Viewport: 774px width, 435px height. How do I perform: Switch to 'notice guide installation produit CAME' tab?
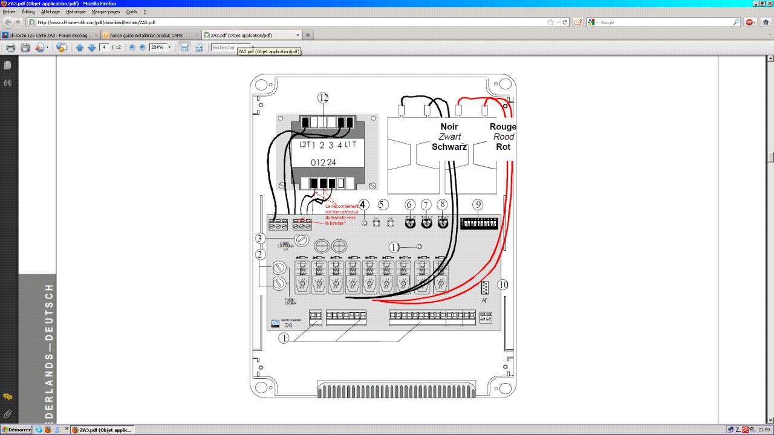(x=151, y=35)
